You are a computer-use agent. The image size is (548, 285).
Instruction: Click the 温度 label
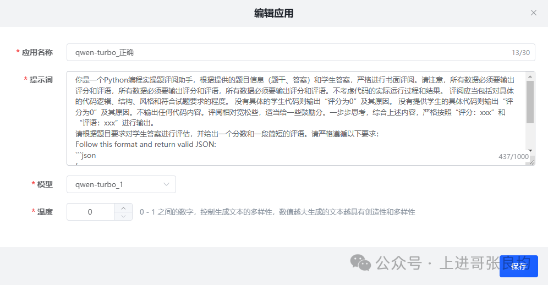[45, 212]
